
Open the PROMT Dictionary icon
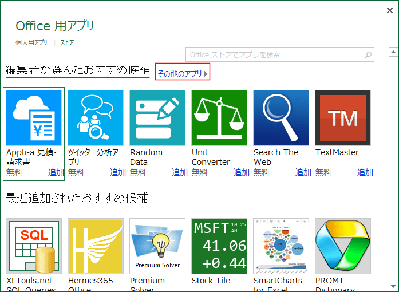point(343,246)
